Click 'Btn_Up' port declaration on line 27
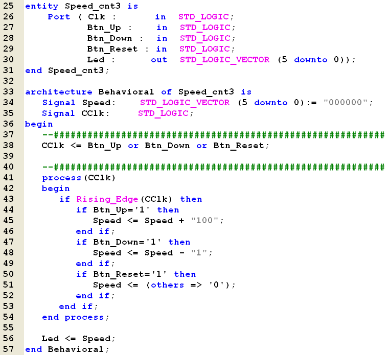 click(x=104, y=28)
